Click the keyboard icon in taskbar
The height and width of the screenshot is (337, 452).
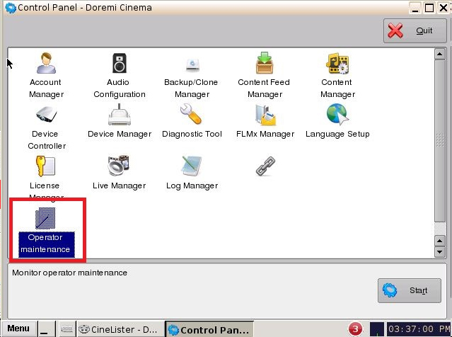[67, 329]
